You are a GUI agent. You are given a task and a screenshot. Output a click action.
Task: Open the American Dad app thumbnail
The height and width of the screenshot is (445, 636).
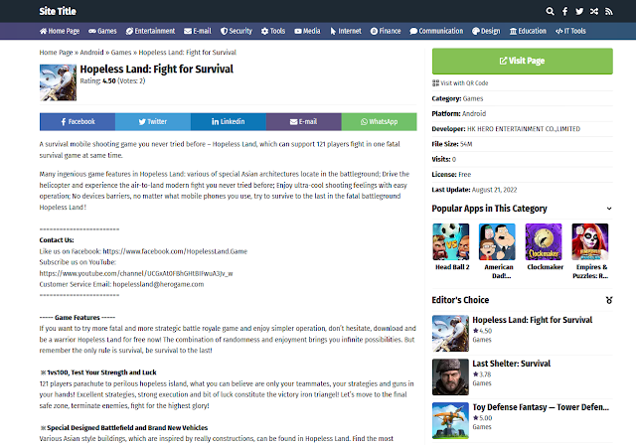pyautogui.click(x=497, y=242)
